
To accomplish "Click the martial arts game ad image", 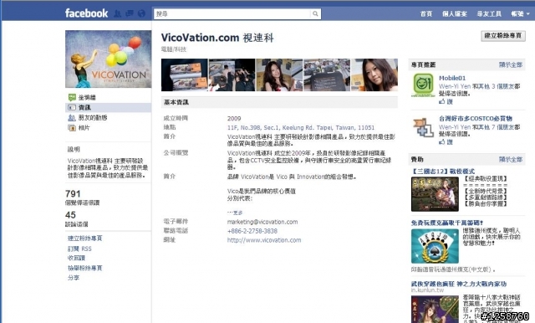I will [435, 309].
